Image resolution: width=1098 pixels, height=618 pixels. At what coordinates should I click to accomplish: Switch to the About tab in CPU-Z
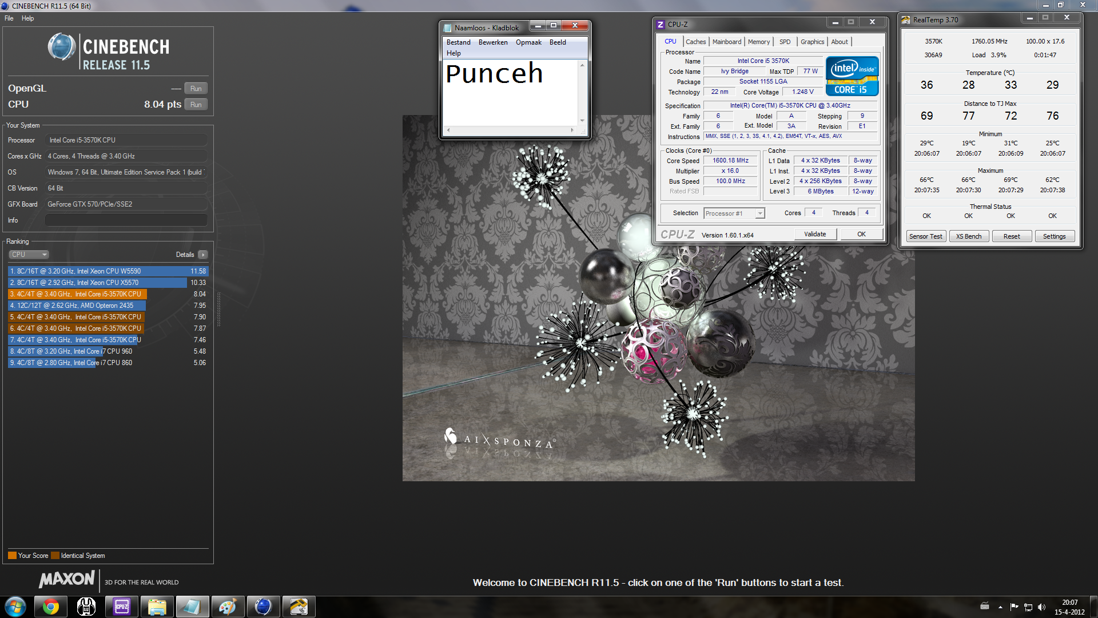[x=840, y=42]
